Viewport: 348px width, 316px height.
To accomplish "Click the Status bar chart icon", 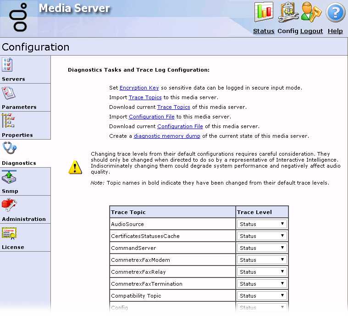I will point(264,12).
